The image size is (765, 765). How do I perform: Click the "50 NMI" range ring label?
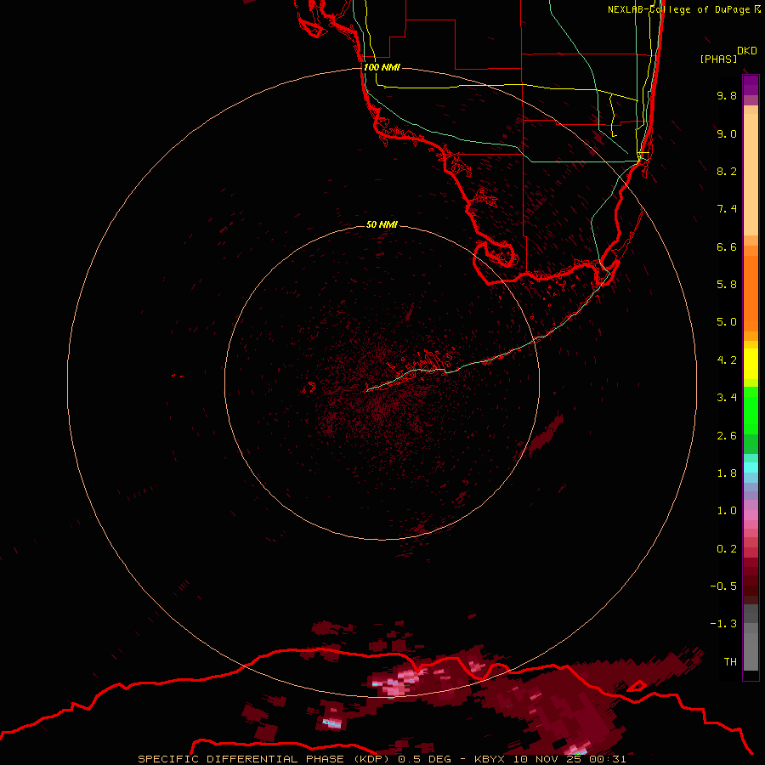click(382, 224)
